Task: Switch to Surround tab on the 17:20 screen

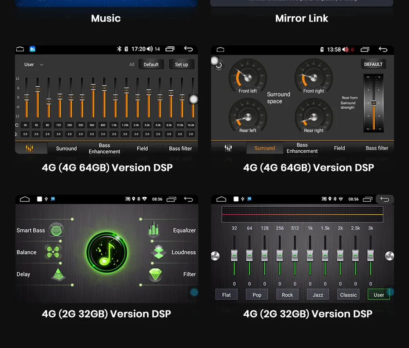Action: pyautogui.click(x=66, y=148)
